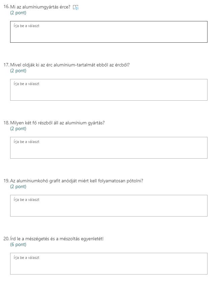This screenshot has height=285, width=218.
Task: Click the question number "20."
Action: point(6,239)
